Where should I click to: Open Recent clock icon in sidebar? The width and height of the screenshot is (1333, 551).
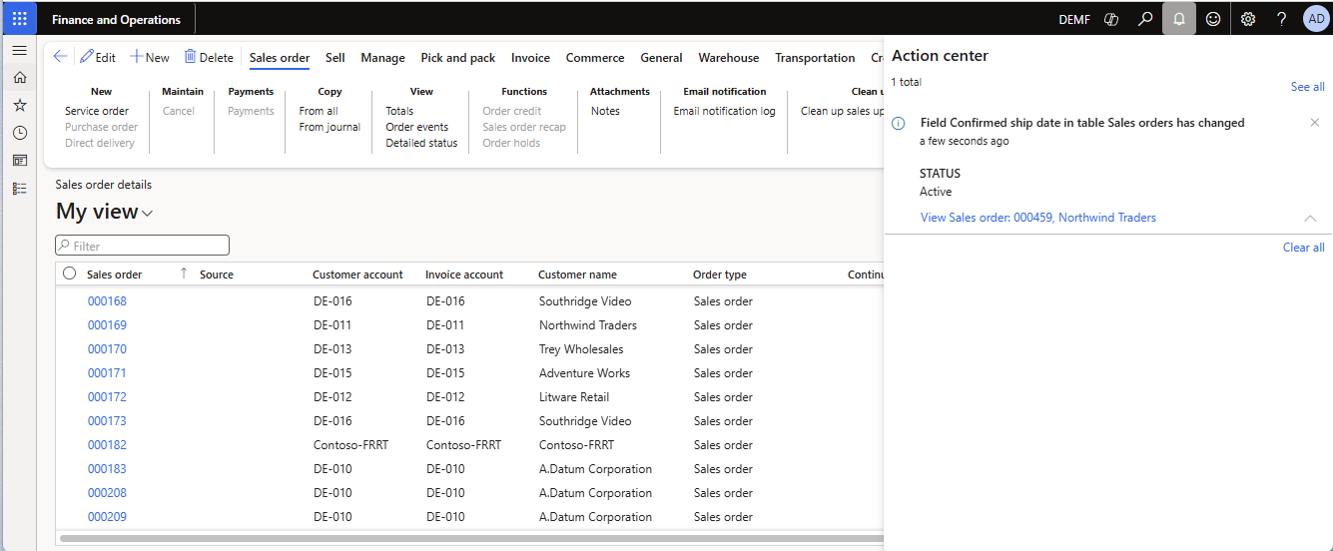(x=19, y=133)
